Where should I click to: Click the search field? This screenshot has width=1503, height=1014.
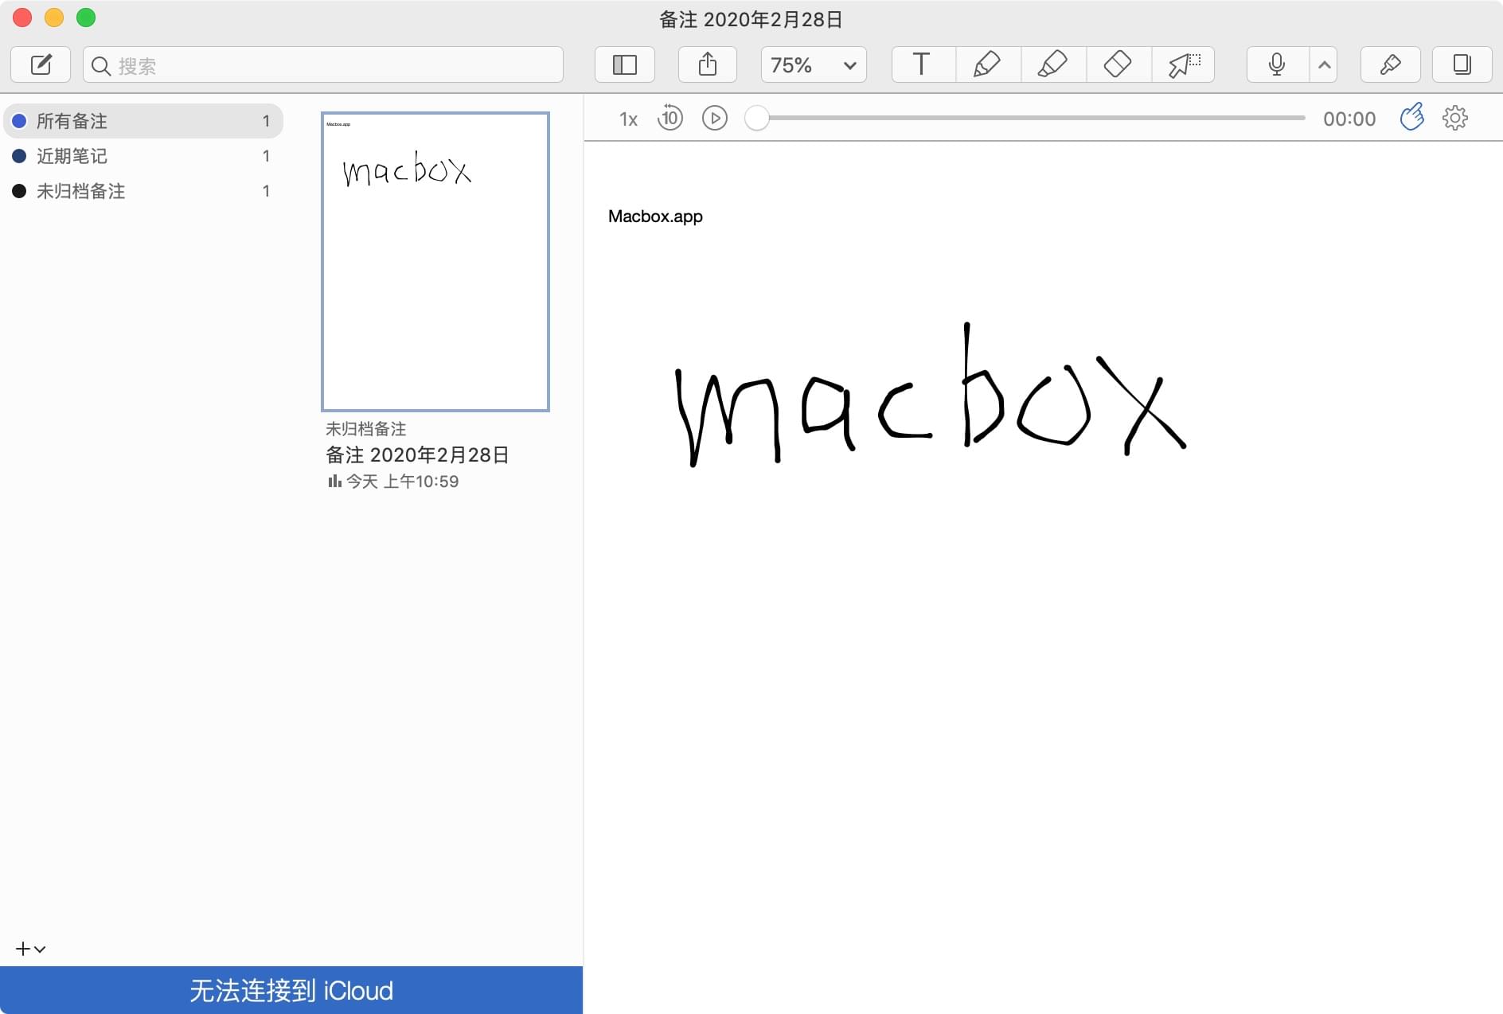pyautogui.click(x=323, y=64)
